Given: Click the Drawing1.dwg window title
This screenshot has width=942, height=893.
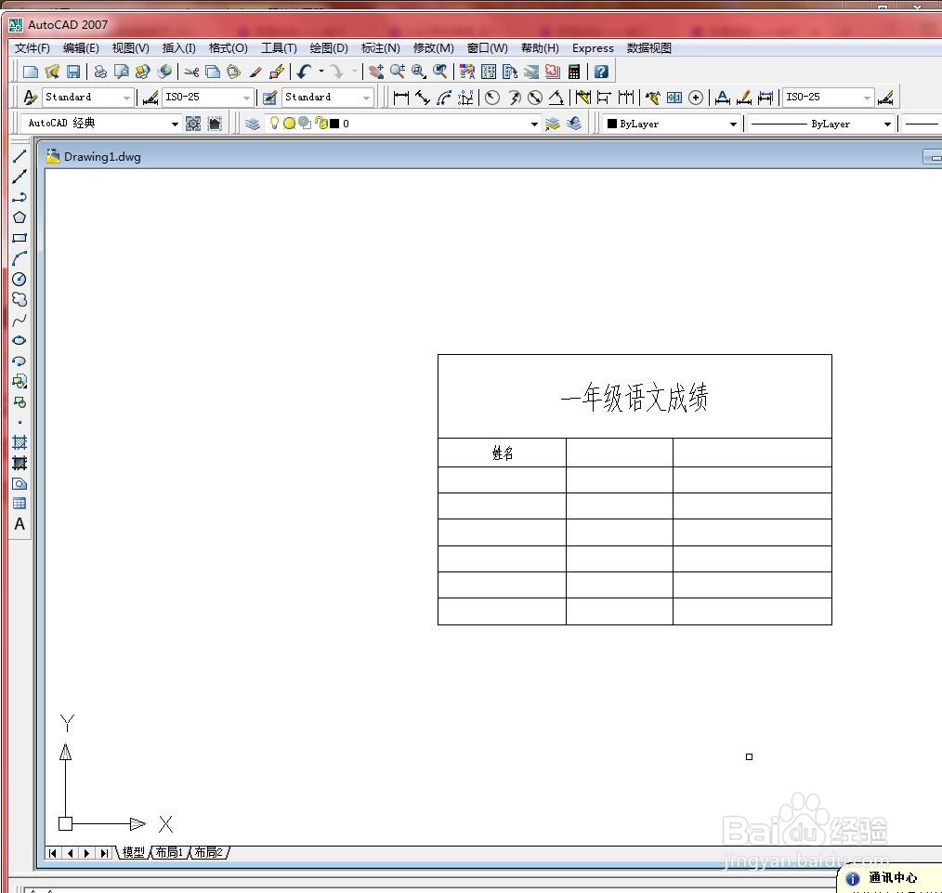Looking at the screenshot, I should (x=102, y=157).
